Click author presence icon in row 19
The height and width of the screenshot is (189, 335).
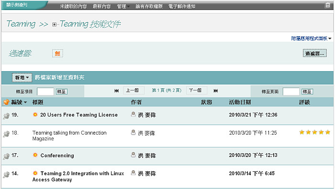point(133,114)
